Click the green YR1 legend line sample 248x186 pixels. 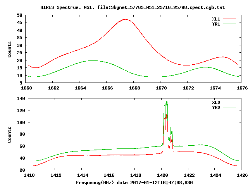pyautogui.click(x=229, y=24)
